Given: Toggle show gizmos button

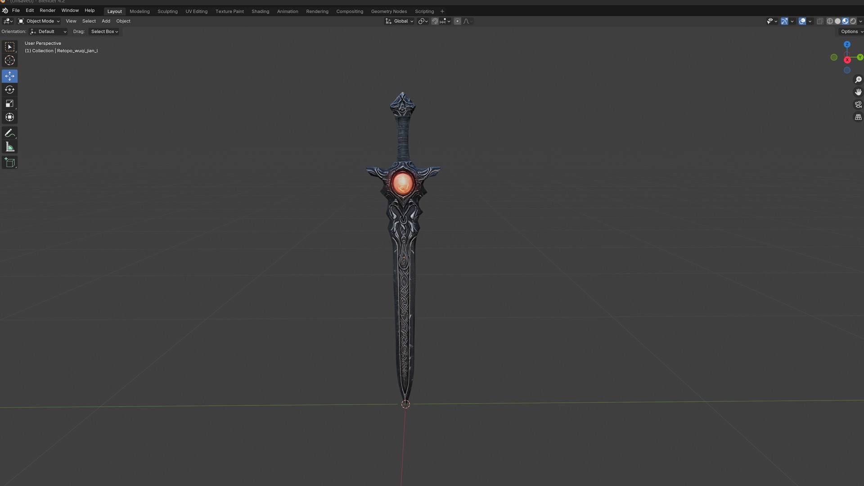Looking at the screenshot, I should (784, 21).
